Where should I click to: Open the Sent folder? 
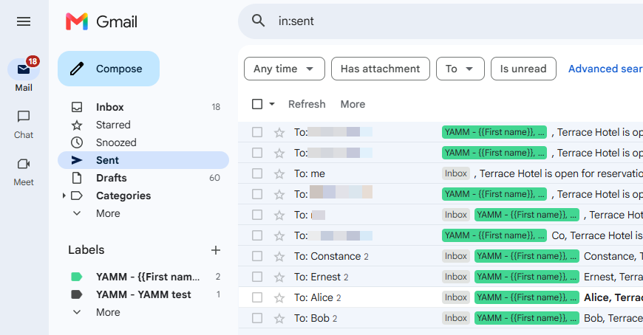[x=143, y=160]
